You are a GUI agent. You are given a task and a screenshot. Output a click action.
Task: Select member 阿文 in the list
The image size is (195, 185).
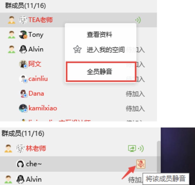(35, 64)
